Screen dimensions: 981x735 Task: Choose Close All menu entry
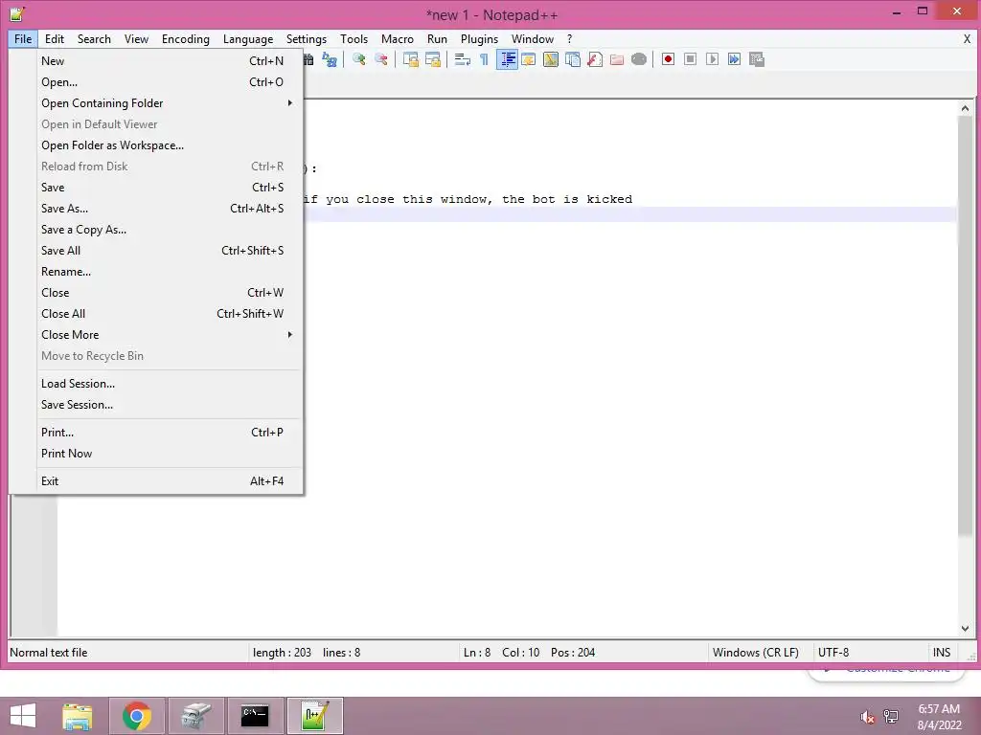pyautogui.click(x=163, y=314)
